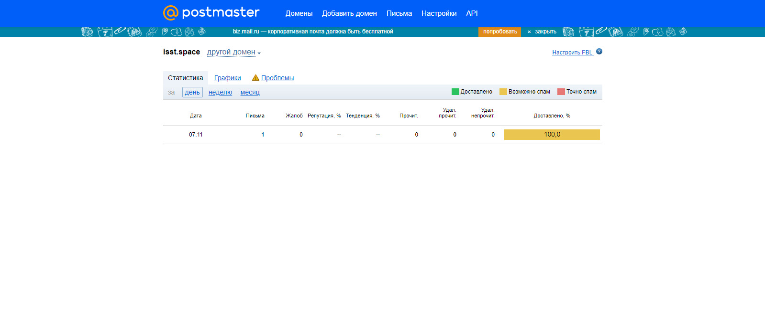Click the green Доставлено legend swatch
765x328 pixels.
(x=455, y=92)
